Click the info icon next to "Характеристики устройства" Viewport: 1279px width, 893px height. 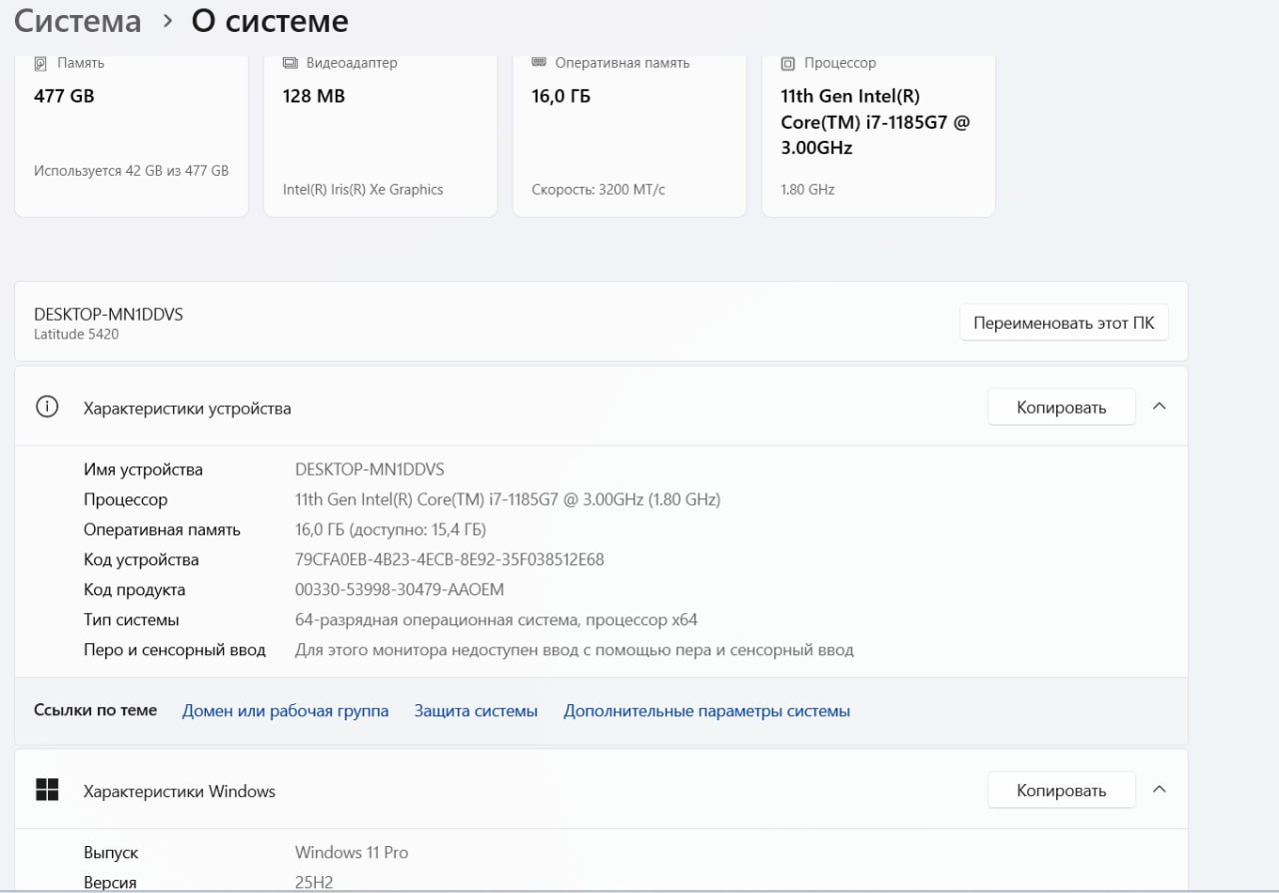[46, 407]
